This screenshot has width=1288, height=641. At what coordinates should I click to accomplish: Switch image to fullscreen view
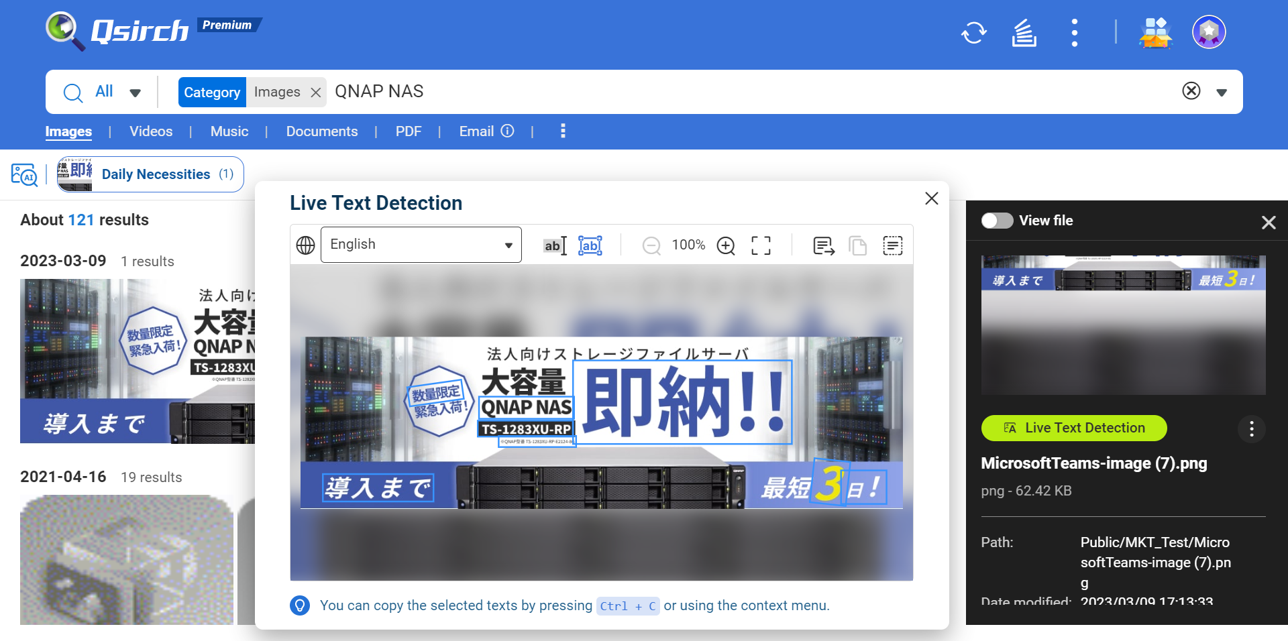[761, 245]
